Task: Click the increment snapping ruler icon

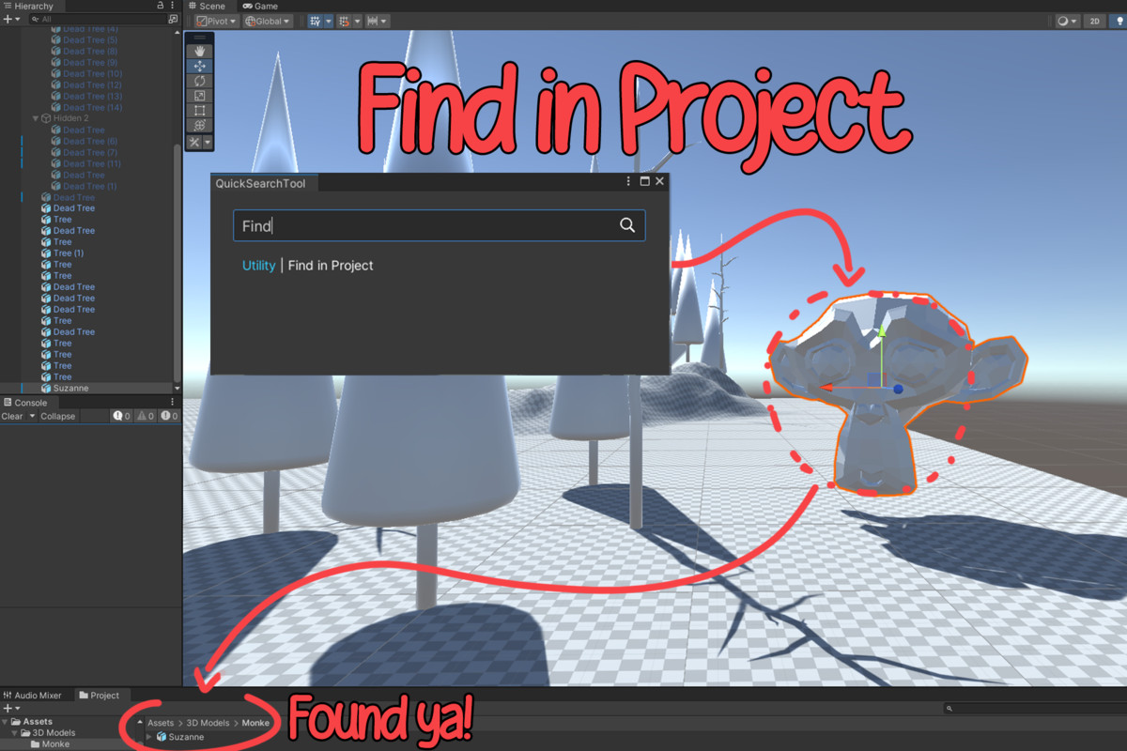Action: [x=373, y=21]
